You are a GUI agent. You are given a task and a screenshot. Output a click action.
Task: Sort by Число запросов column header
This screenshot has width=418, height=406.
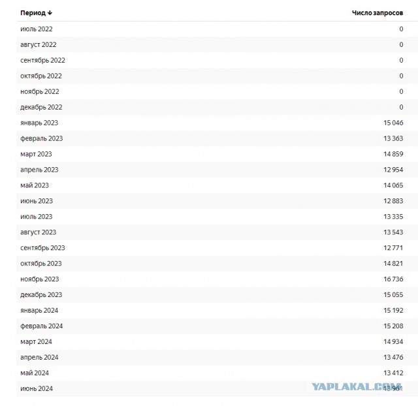pyautogui.click(x=378, y=13)
